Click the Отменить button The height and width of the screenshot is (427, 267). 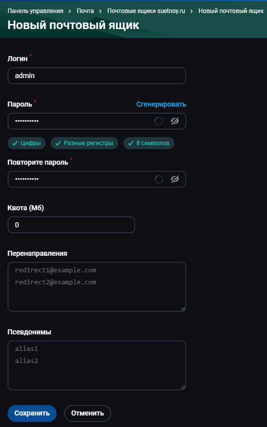click(x=88, y=413)
